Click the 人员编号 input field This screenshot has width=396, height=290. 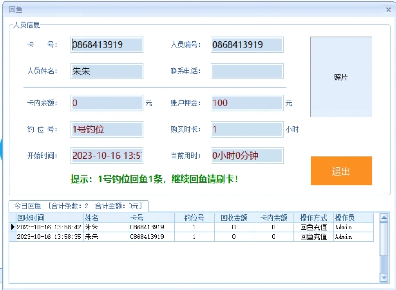(x=247, y=45)
